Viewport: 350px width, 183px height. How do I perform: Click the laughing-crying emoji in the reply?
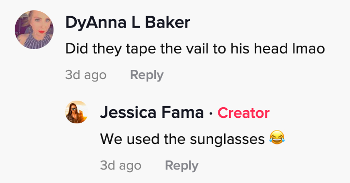(276, 138)
